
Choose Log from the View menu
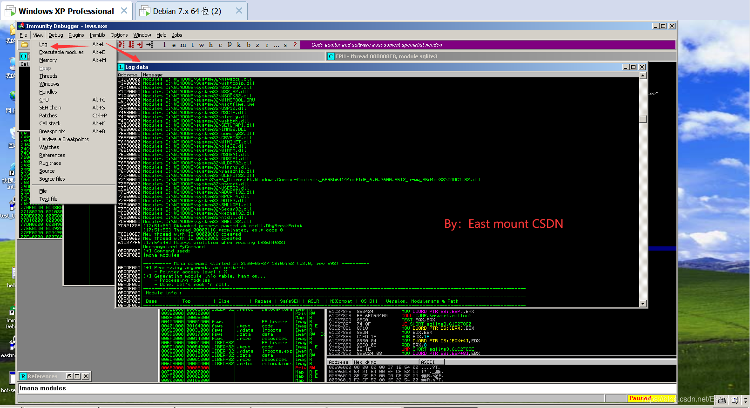click(74, 44)
